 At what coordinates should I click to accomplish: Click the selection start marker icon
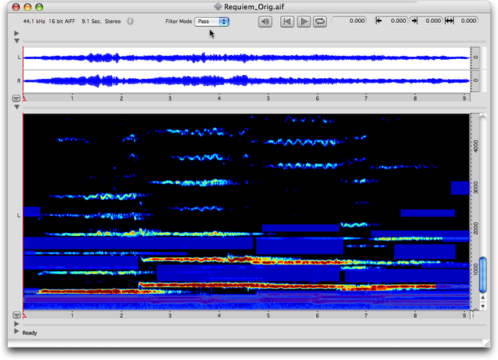pyautogui.click(x=378, y=21)
